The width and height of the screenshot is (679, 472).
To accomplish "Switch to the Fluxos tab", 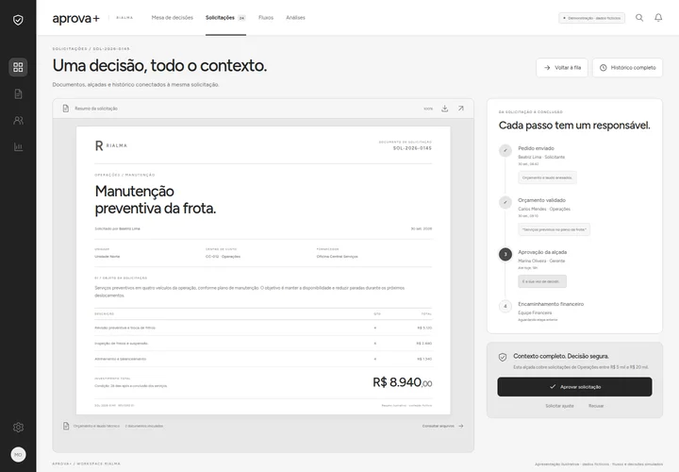I will 266,18.
